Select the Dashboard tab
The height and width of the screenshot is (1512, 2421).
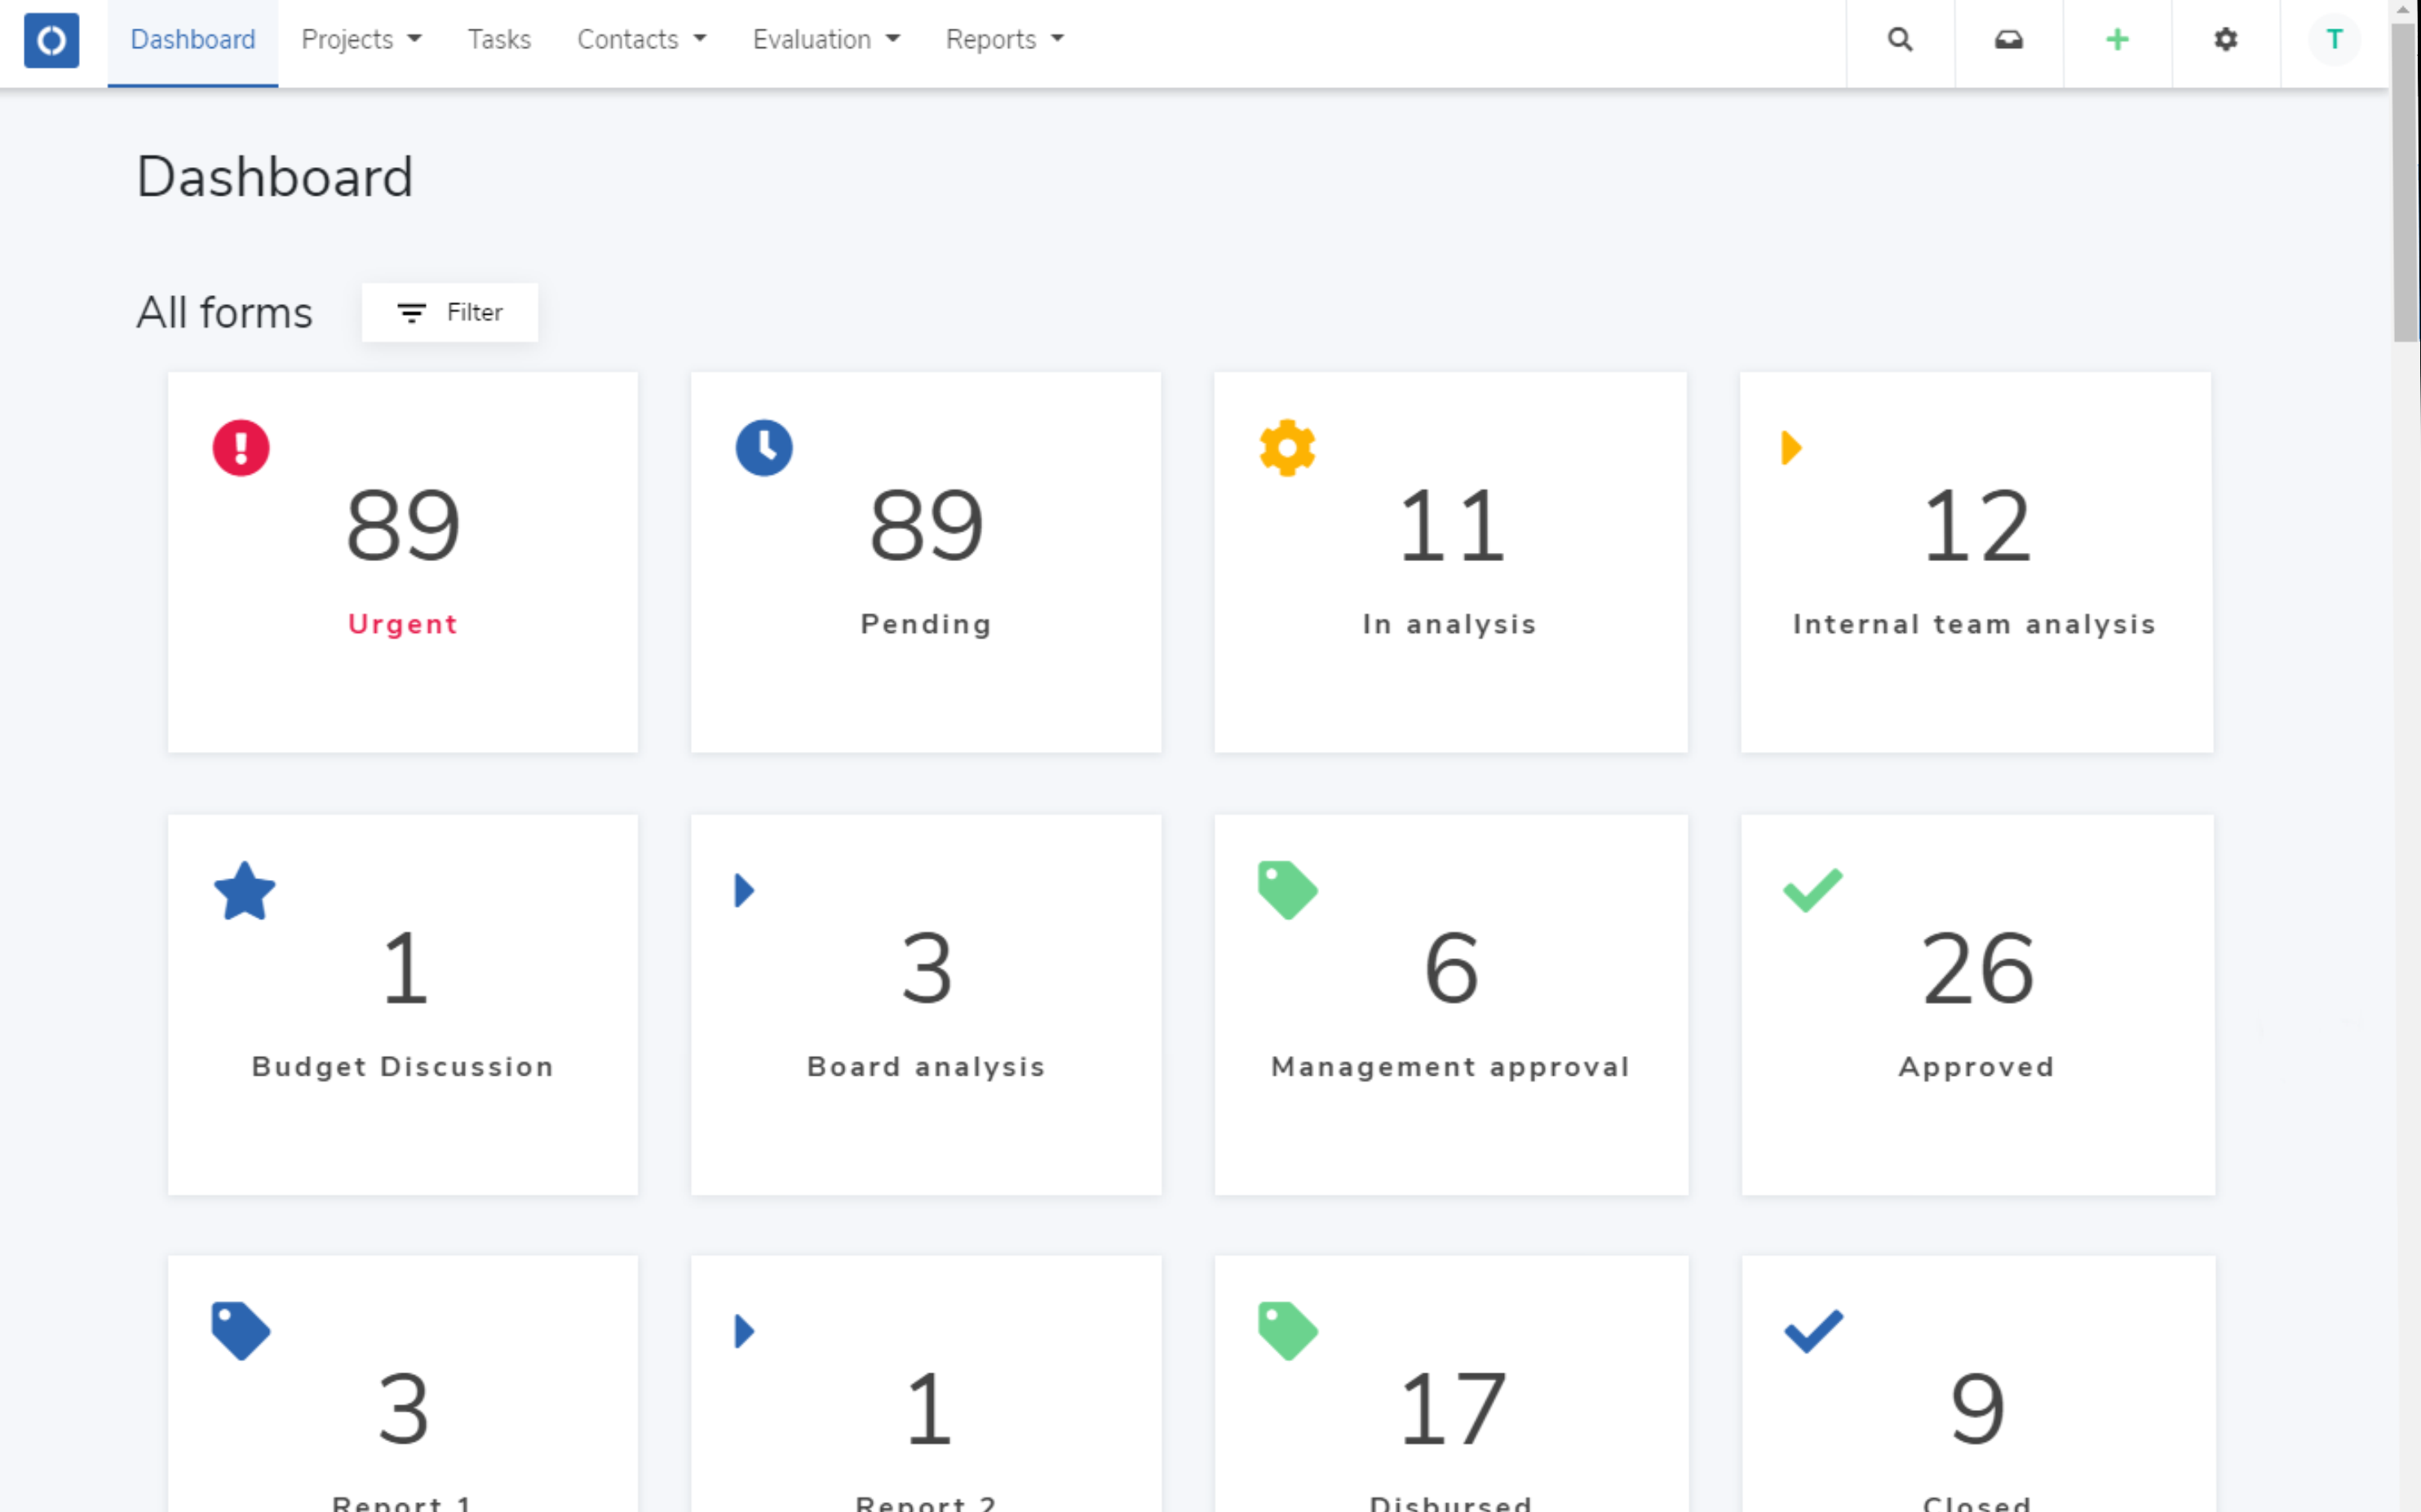coord(193,40)
